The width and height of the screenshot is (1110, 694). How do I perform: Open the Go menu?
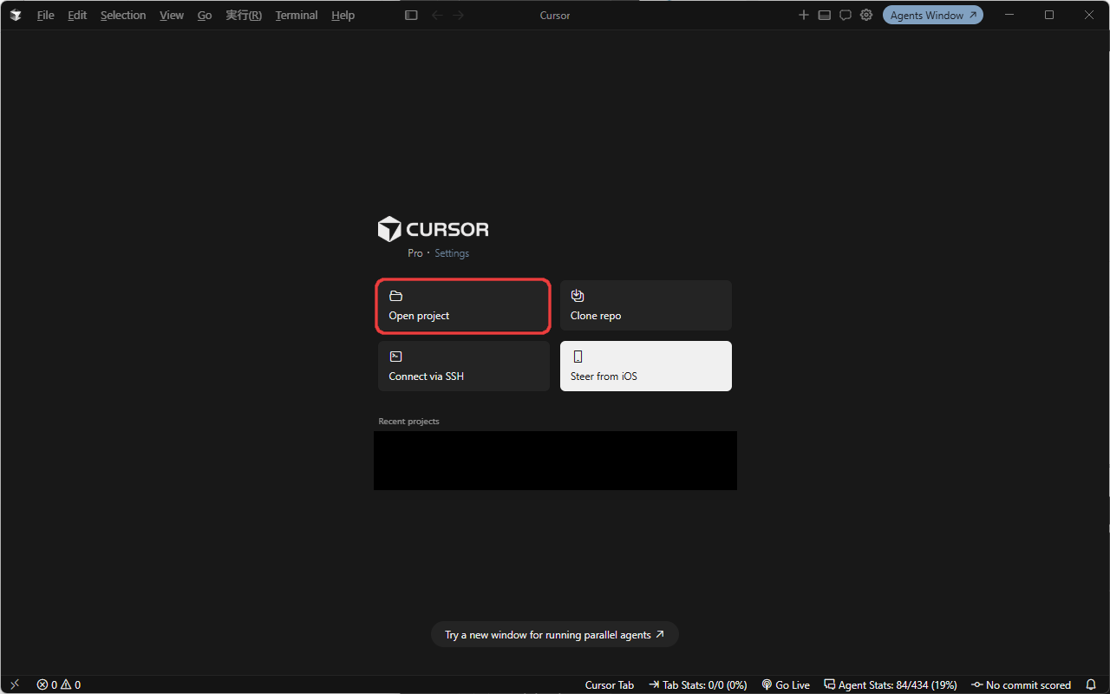pos(205,16)
